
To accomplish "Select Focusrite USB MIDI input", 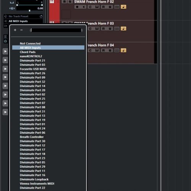I will [x=33, y=69].
